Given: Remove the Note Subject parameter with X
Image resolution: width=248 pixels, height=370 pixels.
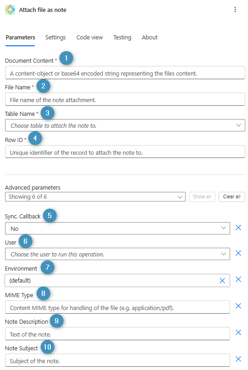Looking at the screenshot, I should point(238,359).
